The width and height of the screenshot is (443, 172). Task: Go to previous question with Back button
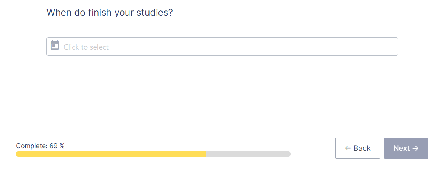(x=357, y=148)
